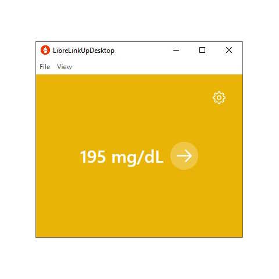Open the File menu
Viewport: 279px width, 279px height.
(45, 67)
